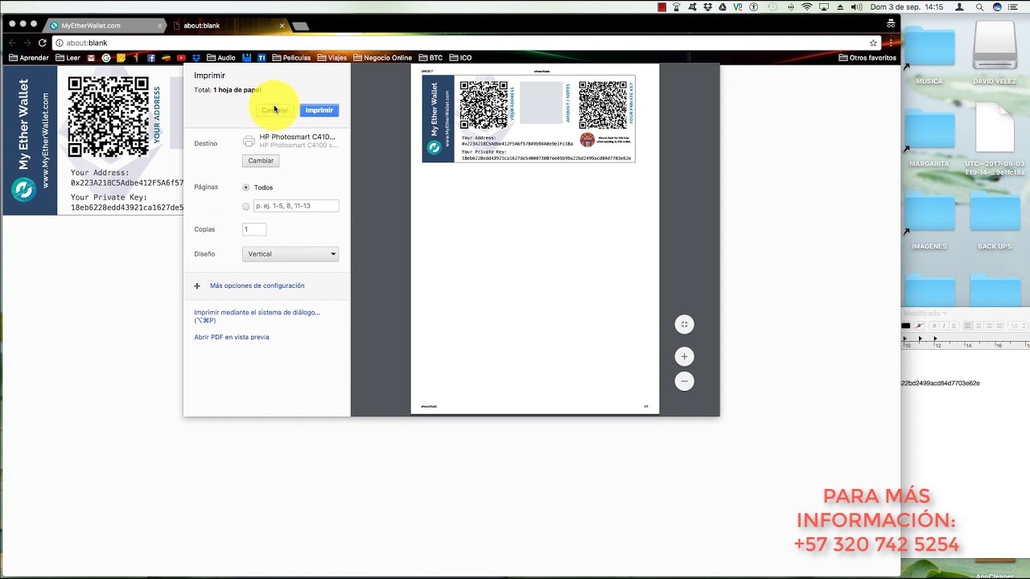Click the Cancelar button in print dialog
The height and width of the screenshot is (579, 1030).
[x=274, y=110]
